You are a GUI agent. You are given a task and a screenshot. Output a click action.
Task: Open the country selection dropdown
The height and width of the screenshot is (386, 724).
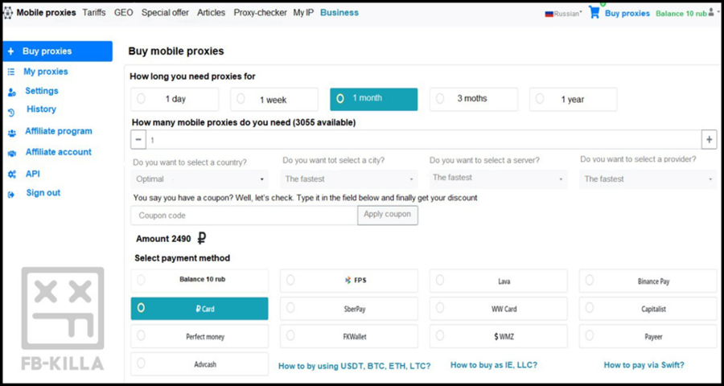tap(200, 179)
